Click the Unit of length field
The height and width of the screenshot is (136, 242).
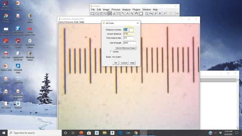(130, 43)
